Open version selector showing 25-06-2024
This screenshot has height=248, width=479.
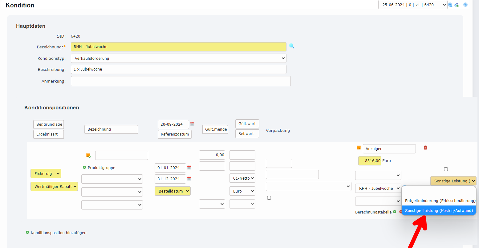(412, 5)
